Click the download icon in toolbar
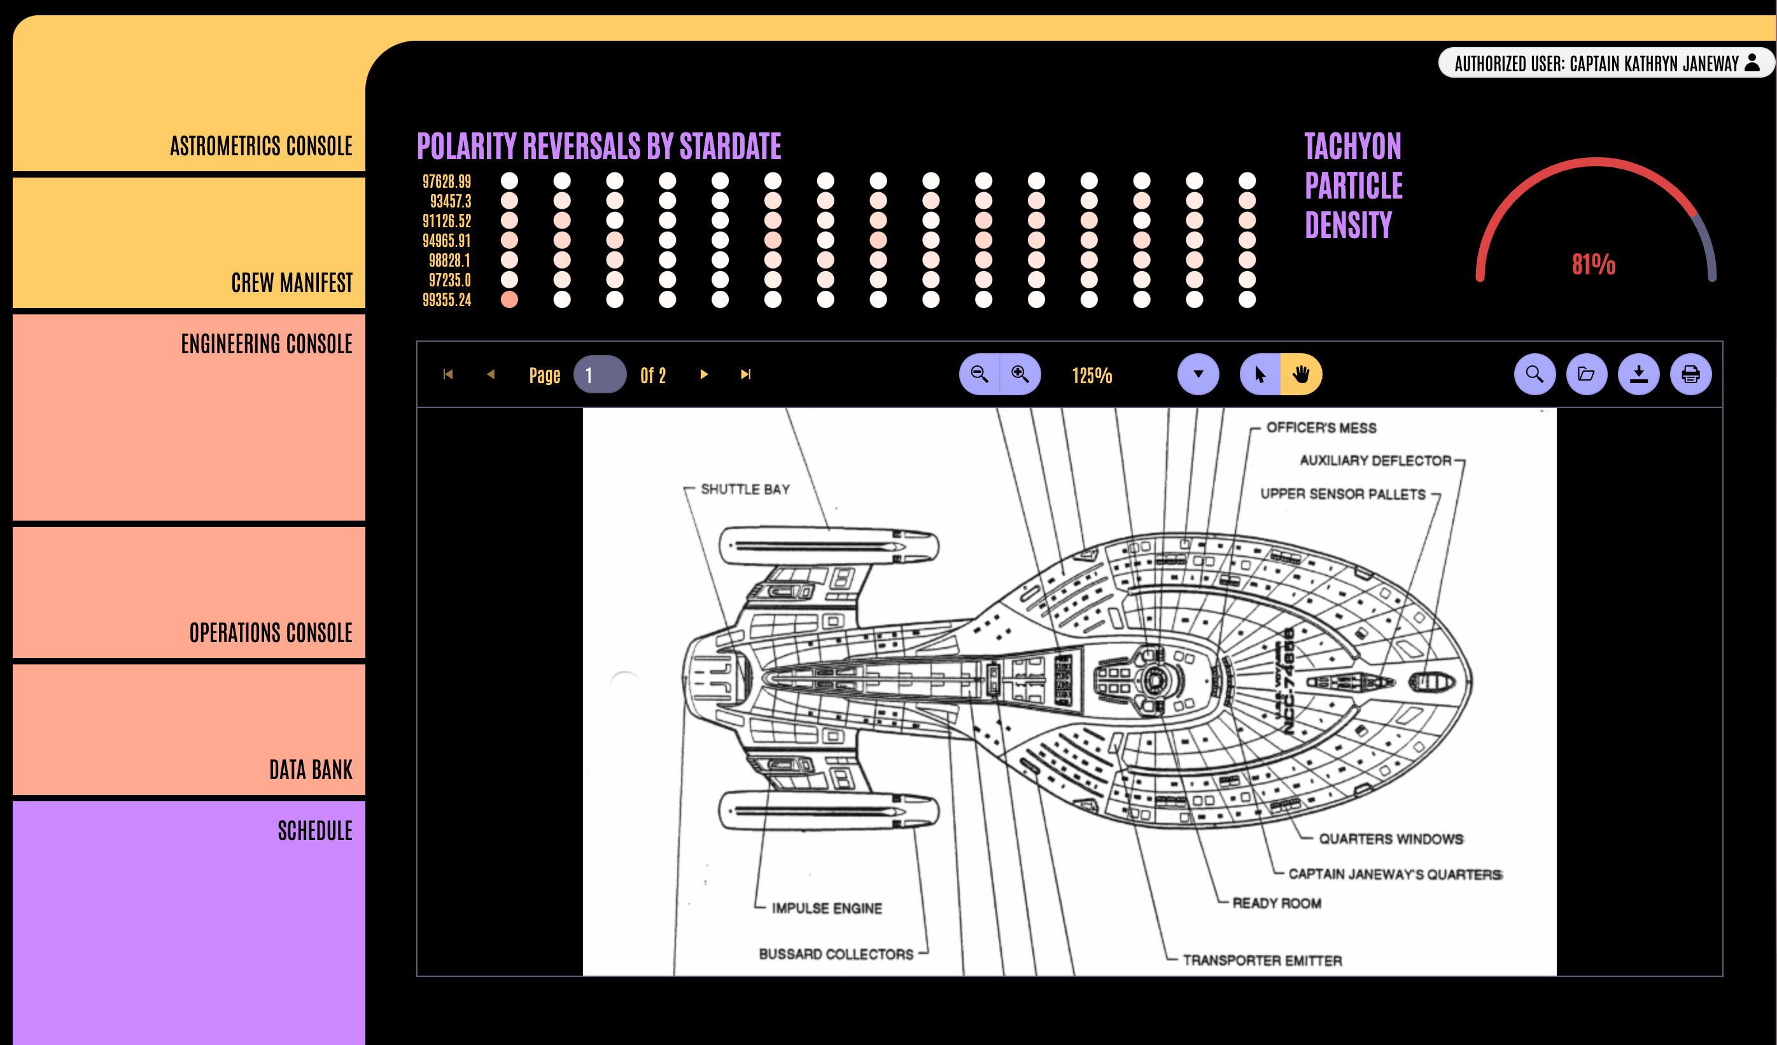 click(x=1641, y=374)
